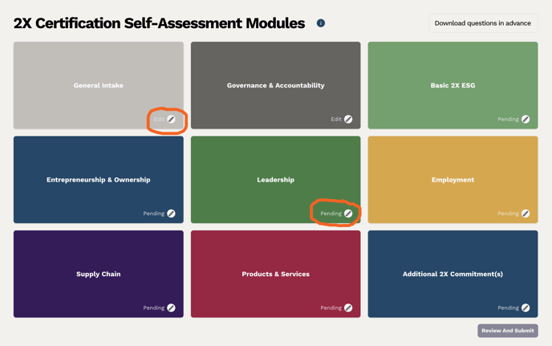Open the General Intake module card
The image size is (552, 346).
[x=98, y=85]
